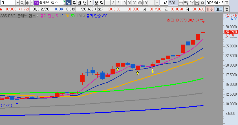238x125 pixels.
Task: Click the speaker sound alert icon
Action: click(x=28, y=3)
